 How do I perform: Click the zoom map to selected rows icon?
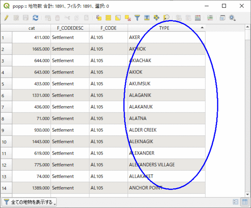tap(166, 18)
